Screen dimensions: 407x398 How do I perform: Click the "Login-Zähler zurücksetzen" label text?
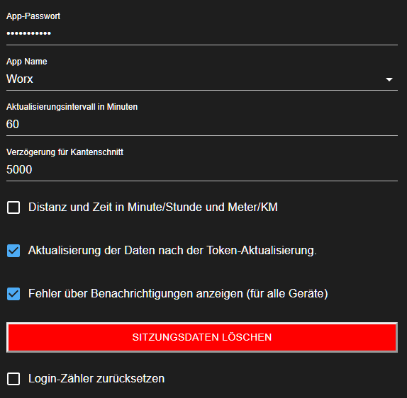pos(96,379)
